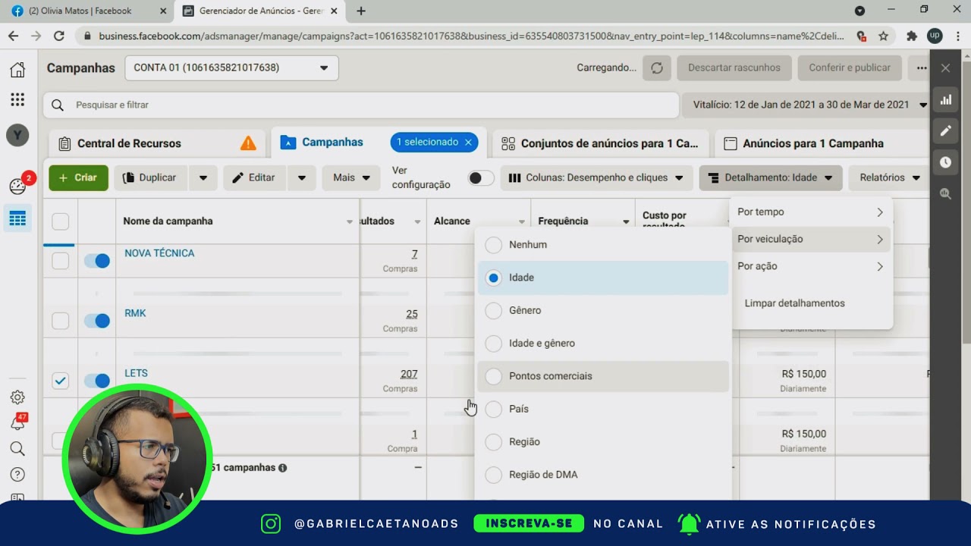Select the Ads Manager table icon
The height and width of the screenshot is (546, 971).
[x=17, y=219]
